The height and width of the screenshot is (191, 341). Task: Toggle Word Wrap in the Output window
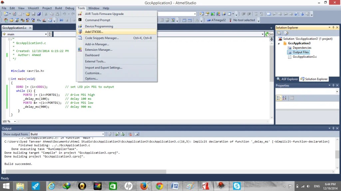pos(137,134)
